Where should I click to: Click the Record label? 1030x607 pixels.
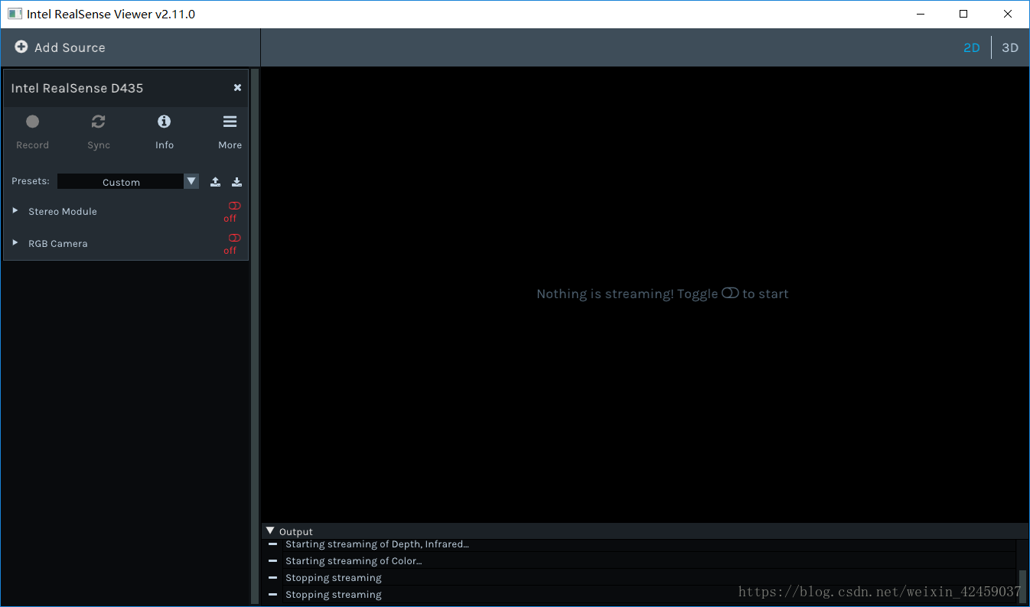tap(32, 145)
